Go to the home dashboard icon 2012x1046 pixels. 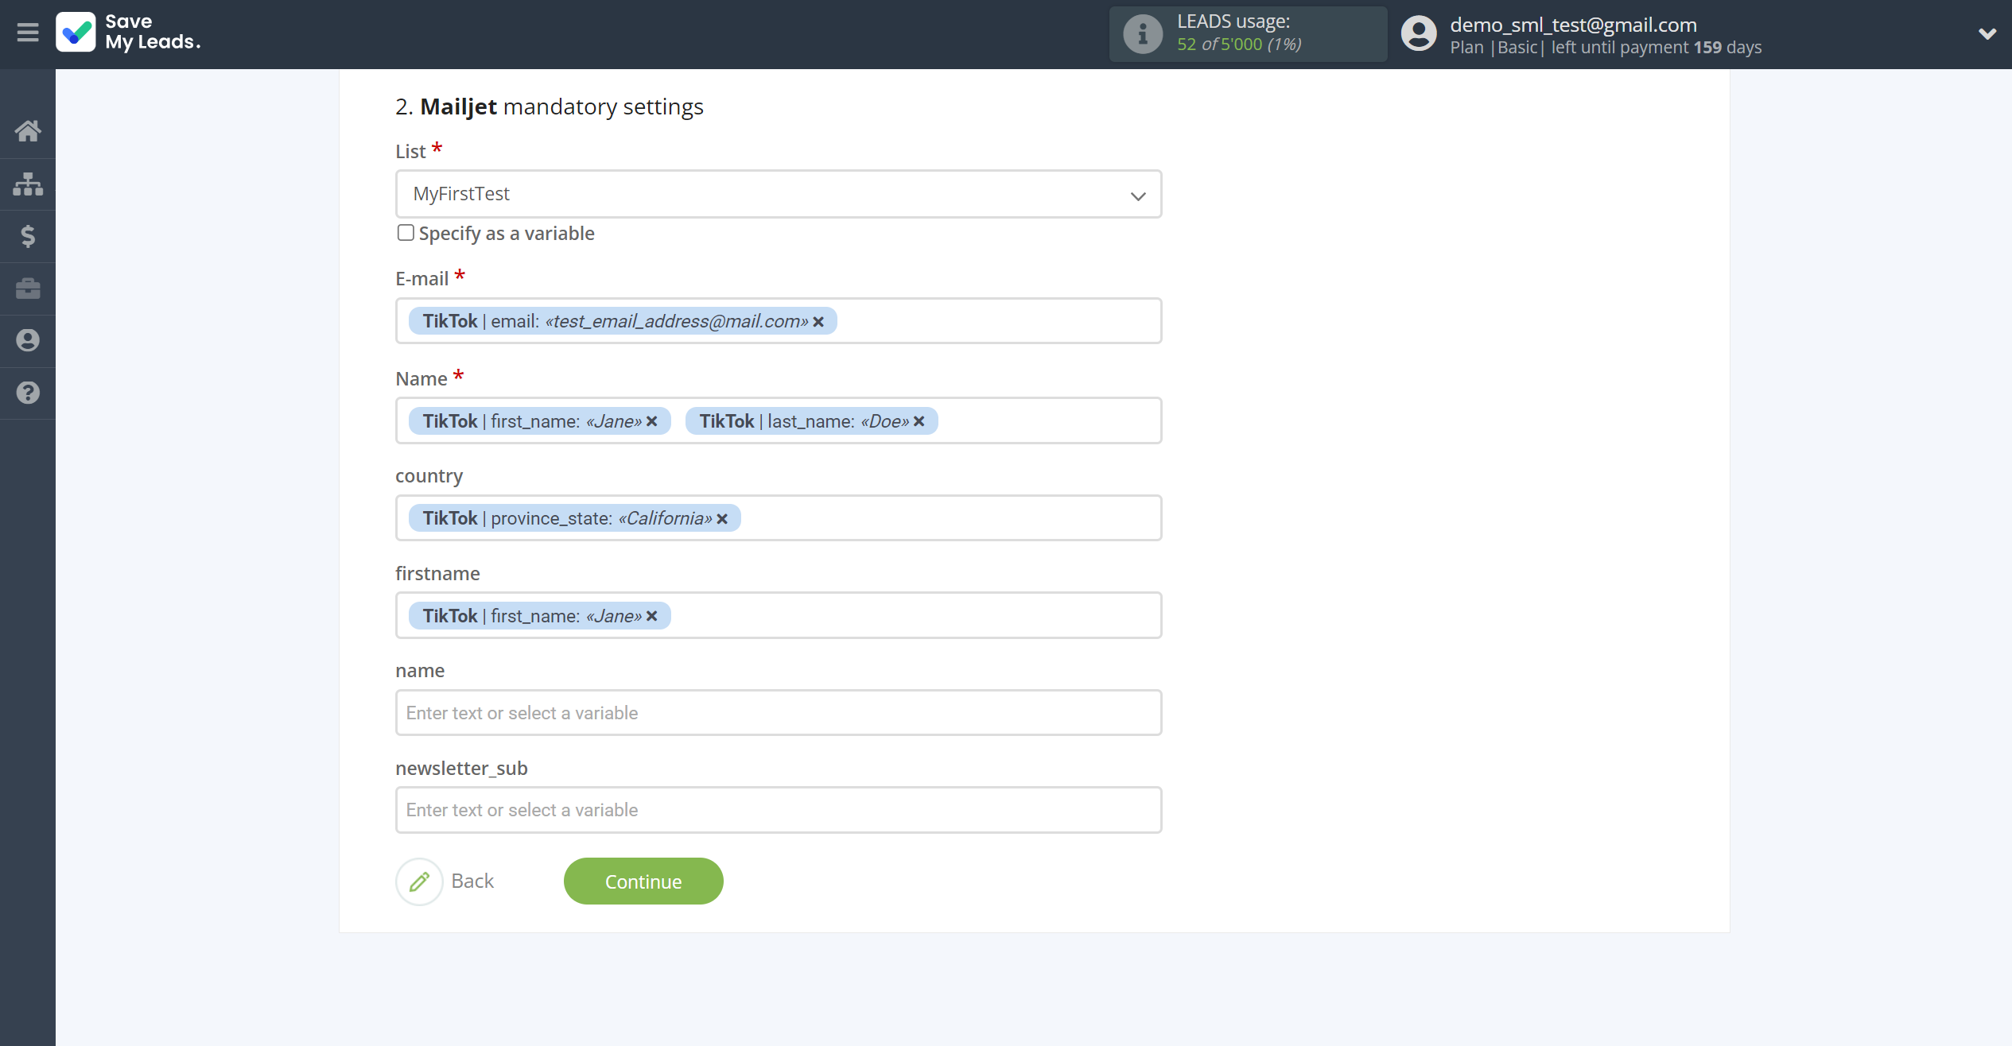pyautogui.click(x=28, y=130)
